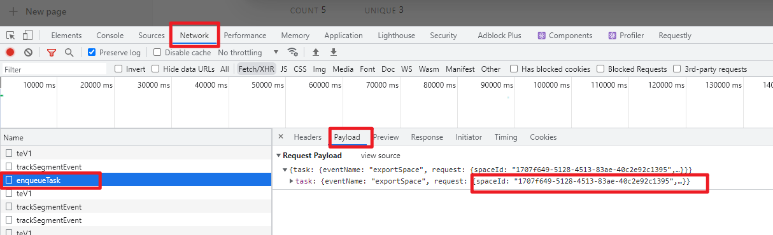
Task: Filter requests by CSS
Action: pos(300,69)
